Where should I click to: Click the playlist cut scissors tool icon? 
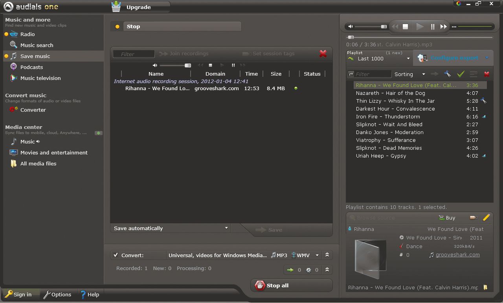(x=448, y=74)
